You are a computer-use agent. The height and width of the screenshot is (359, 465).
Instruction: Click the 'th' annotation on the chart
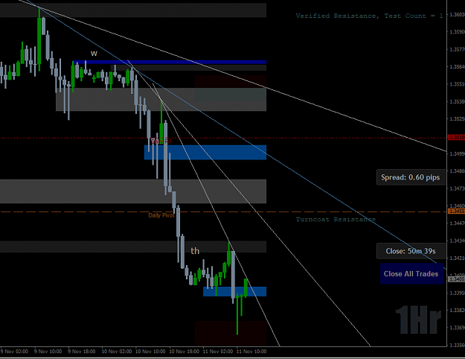[x=195, y=251]
